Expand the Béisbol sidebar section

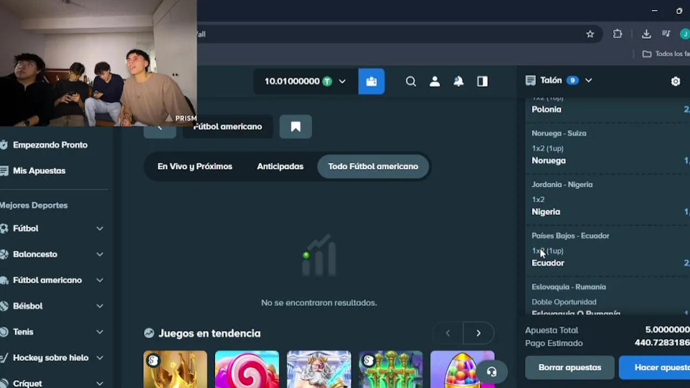point(100,306)
